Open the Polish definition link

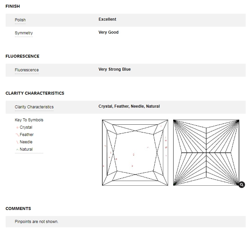click(20, 20)
